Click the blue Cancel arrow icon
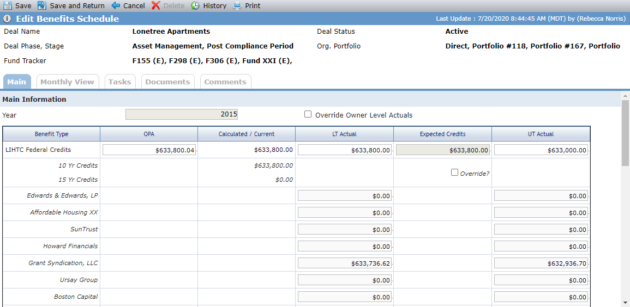 116,5
